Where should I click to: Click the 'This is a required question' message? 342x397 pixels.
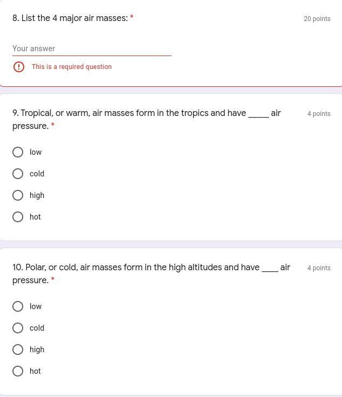(72, 66)
